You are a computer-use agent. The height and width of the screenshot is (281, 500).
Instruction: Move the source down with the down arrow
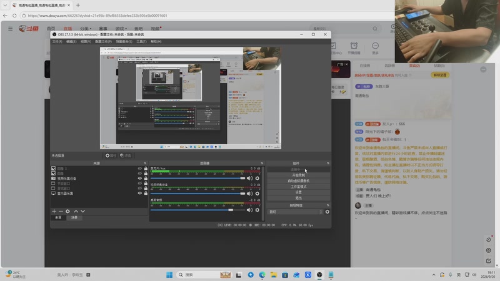point(83,211)
